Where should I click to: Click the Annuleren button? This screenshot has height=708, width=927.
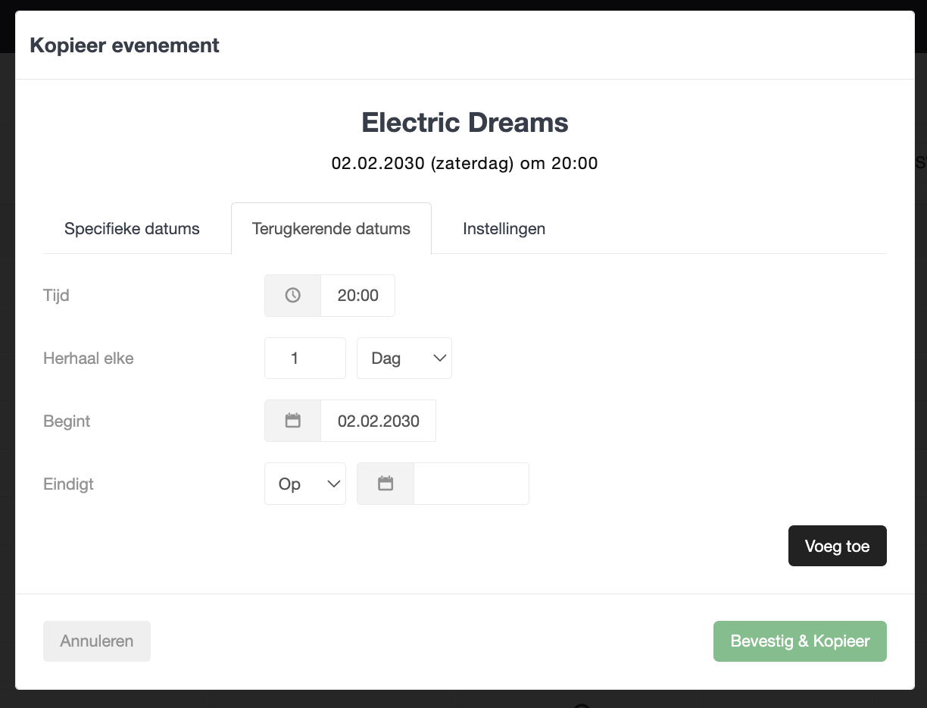click(x=97, y=641)
